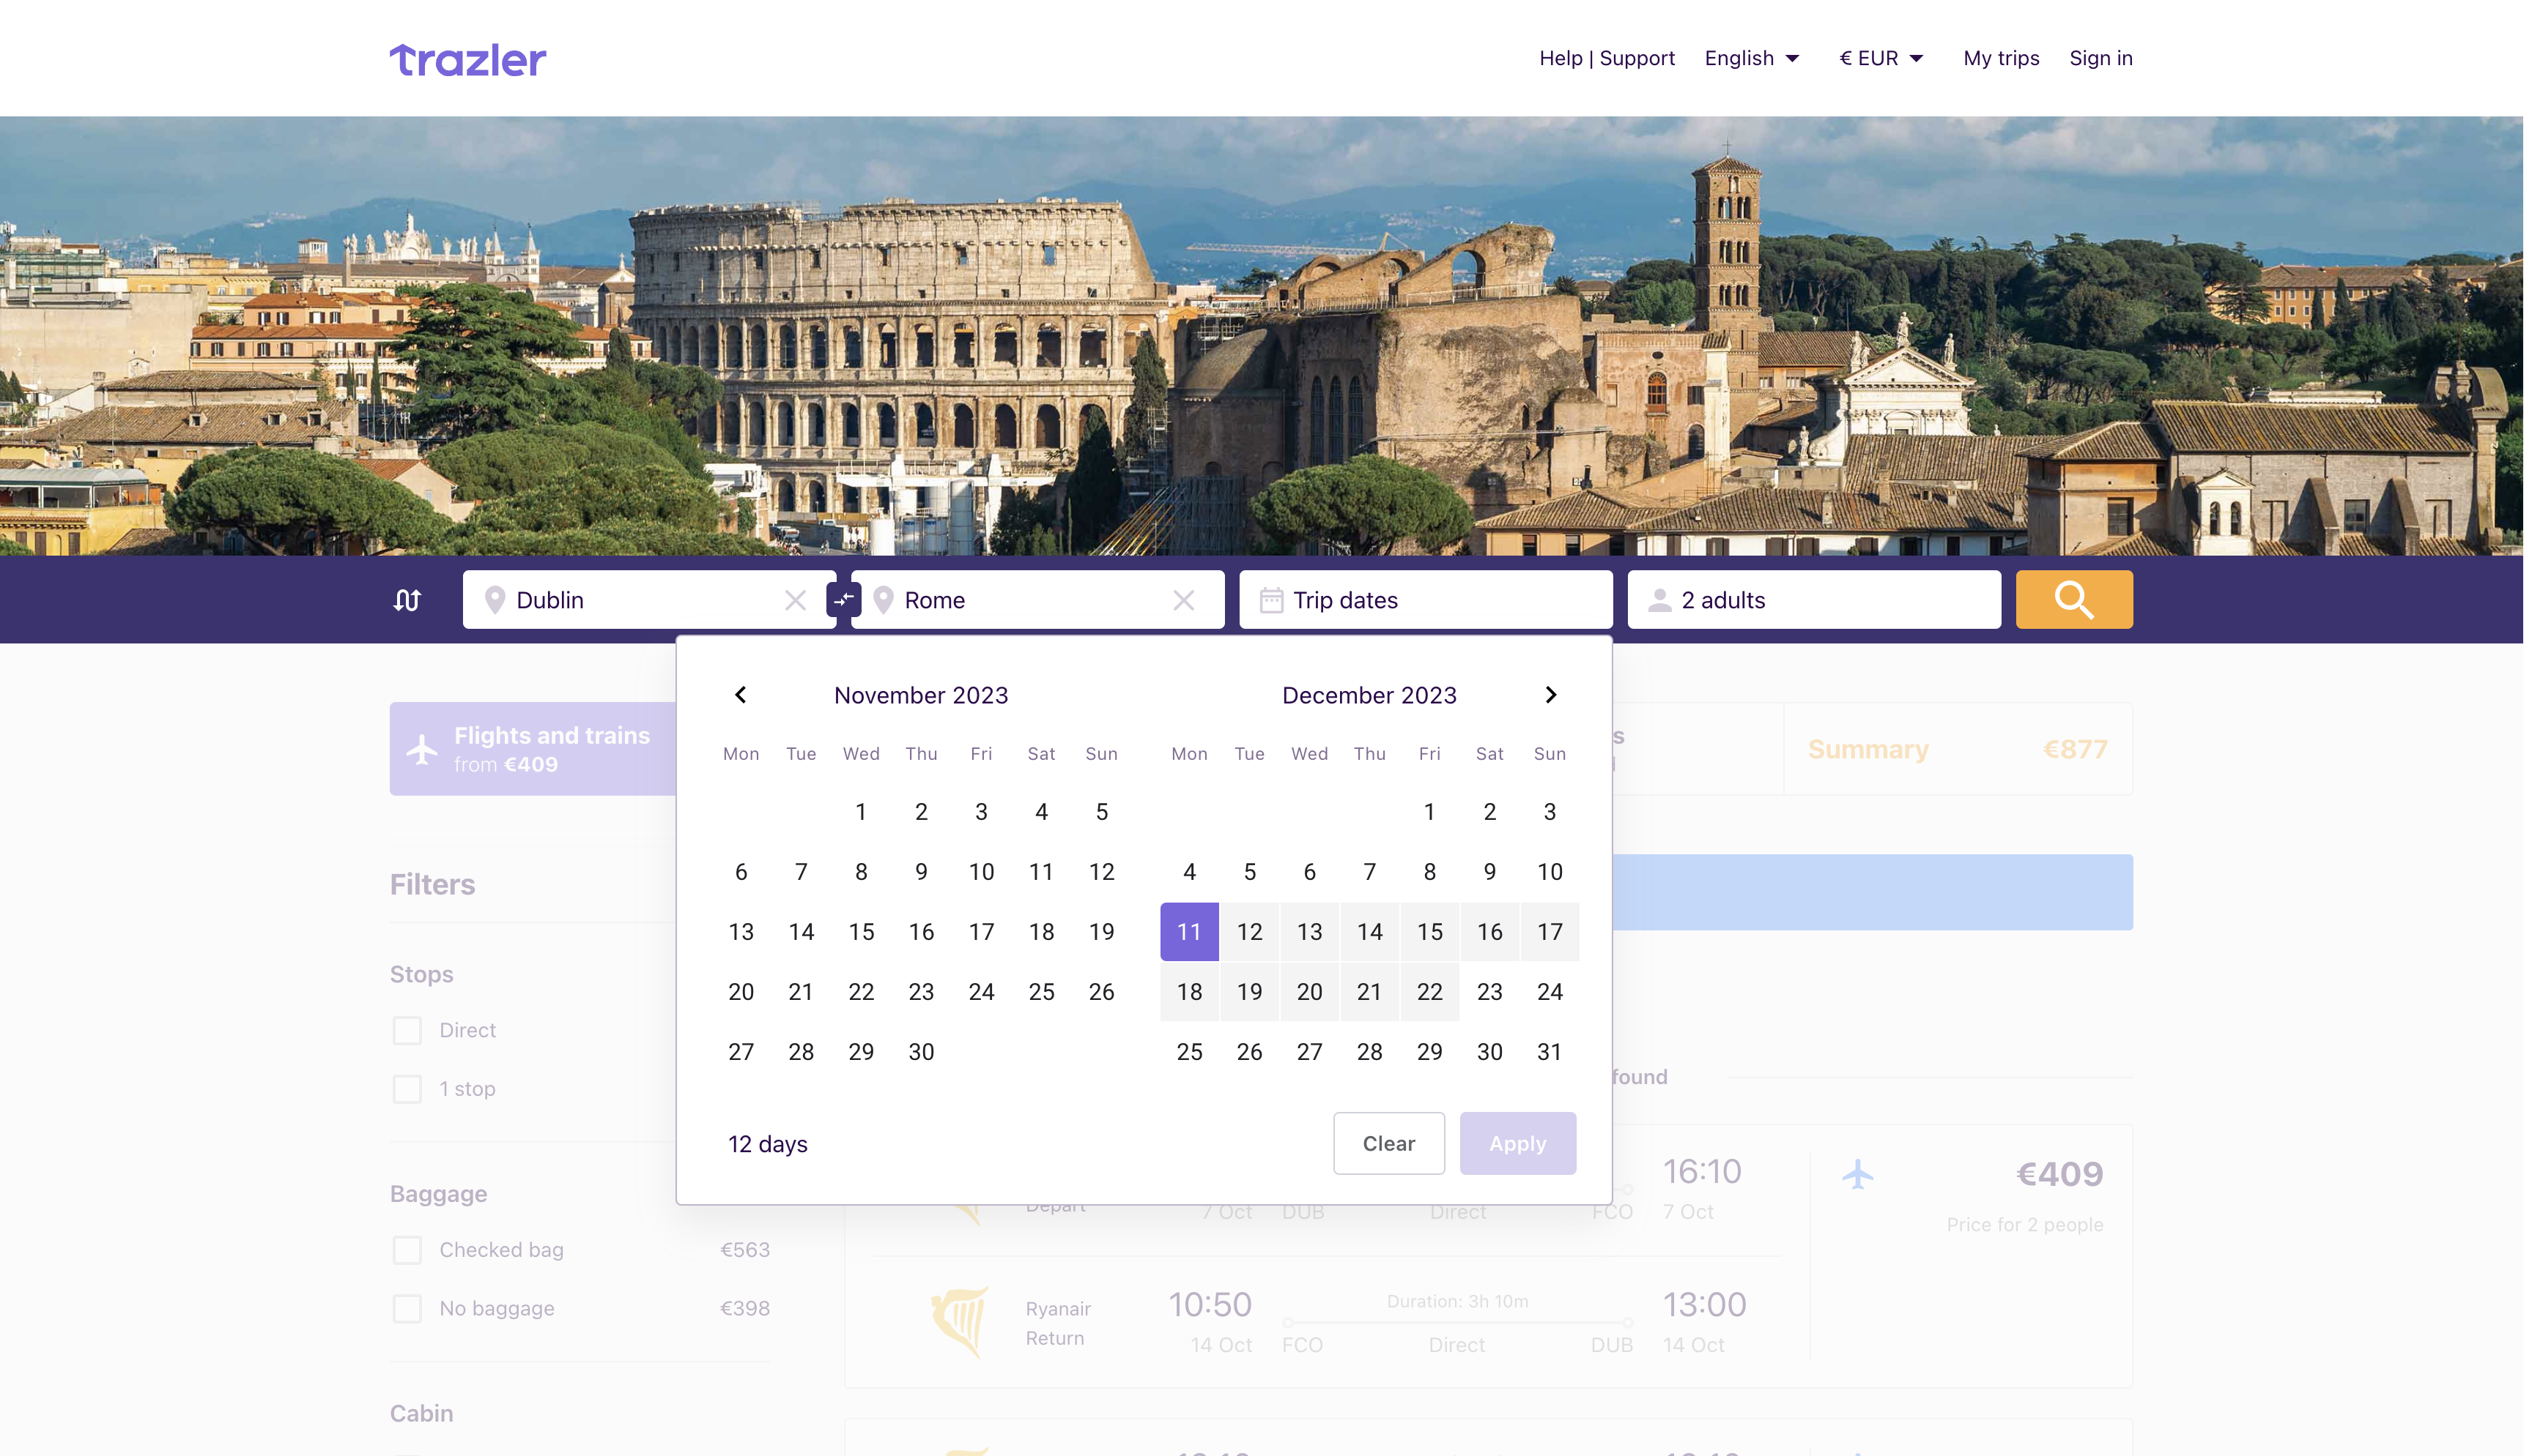Click the €409 flight price

pos(2059,1173)
